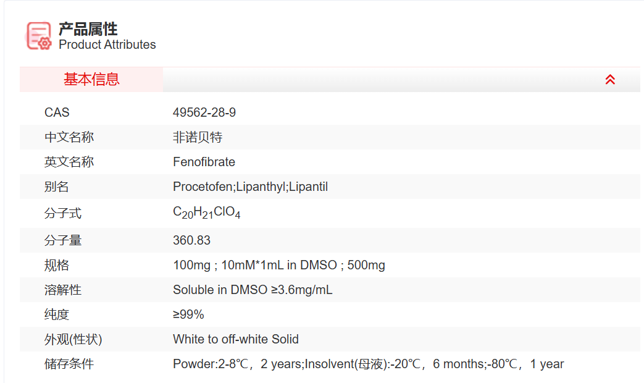
Task: Click the CAS number 49562-28-9
Action: point(204,112)
